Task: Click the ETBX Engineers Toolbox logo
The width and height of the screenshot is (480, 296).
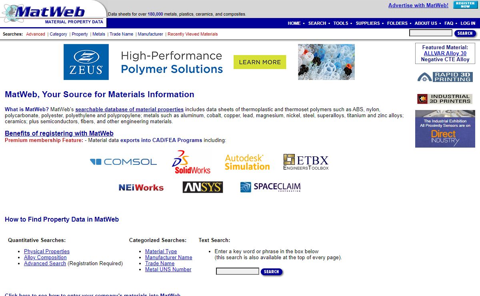Action: click(x=306, y=162)
